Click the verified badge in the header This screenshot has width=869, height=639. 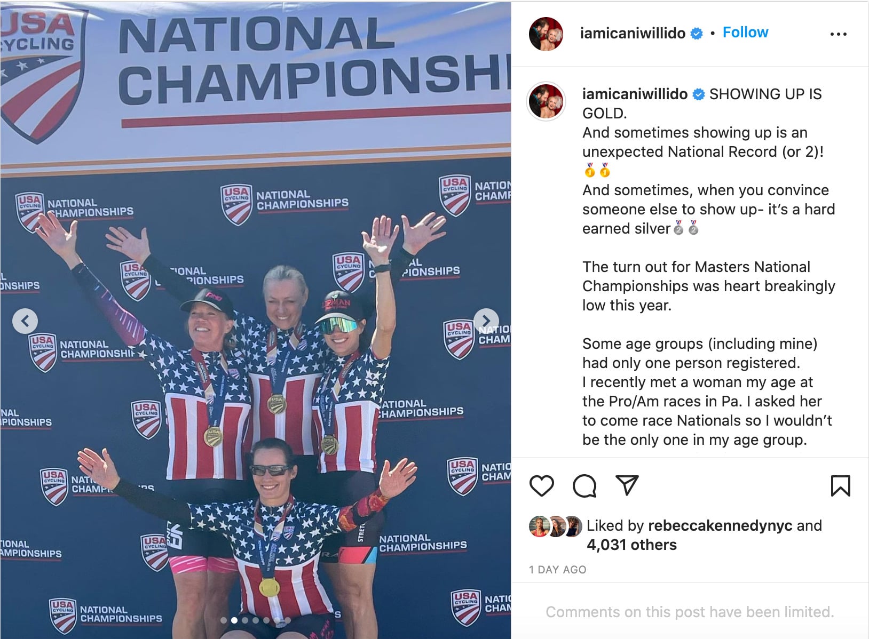point(697,34)
